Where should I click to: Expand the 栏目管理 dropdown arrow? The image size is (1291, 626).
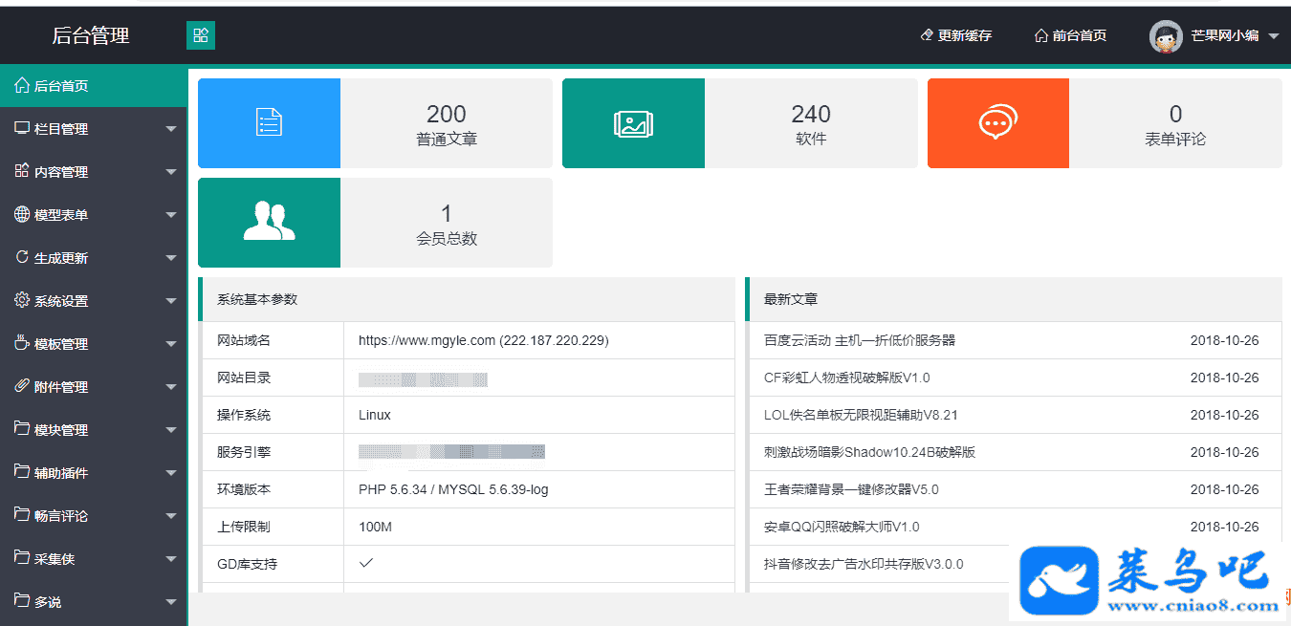pos(171,129)
